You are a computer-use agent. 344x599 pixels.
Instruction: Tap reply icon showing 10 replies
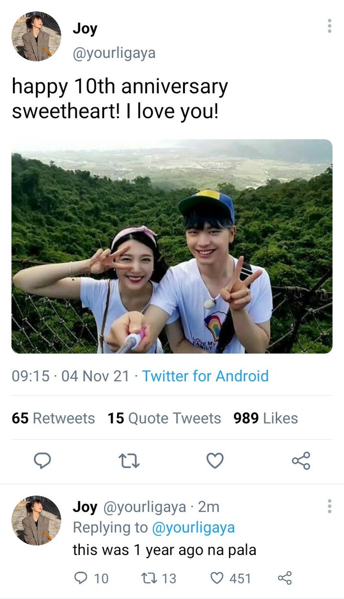[x=91, y=579]
